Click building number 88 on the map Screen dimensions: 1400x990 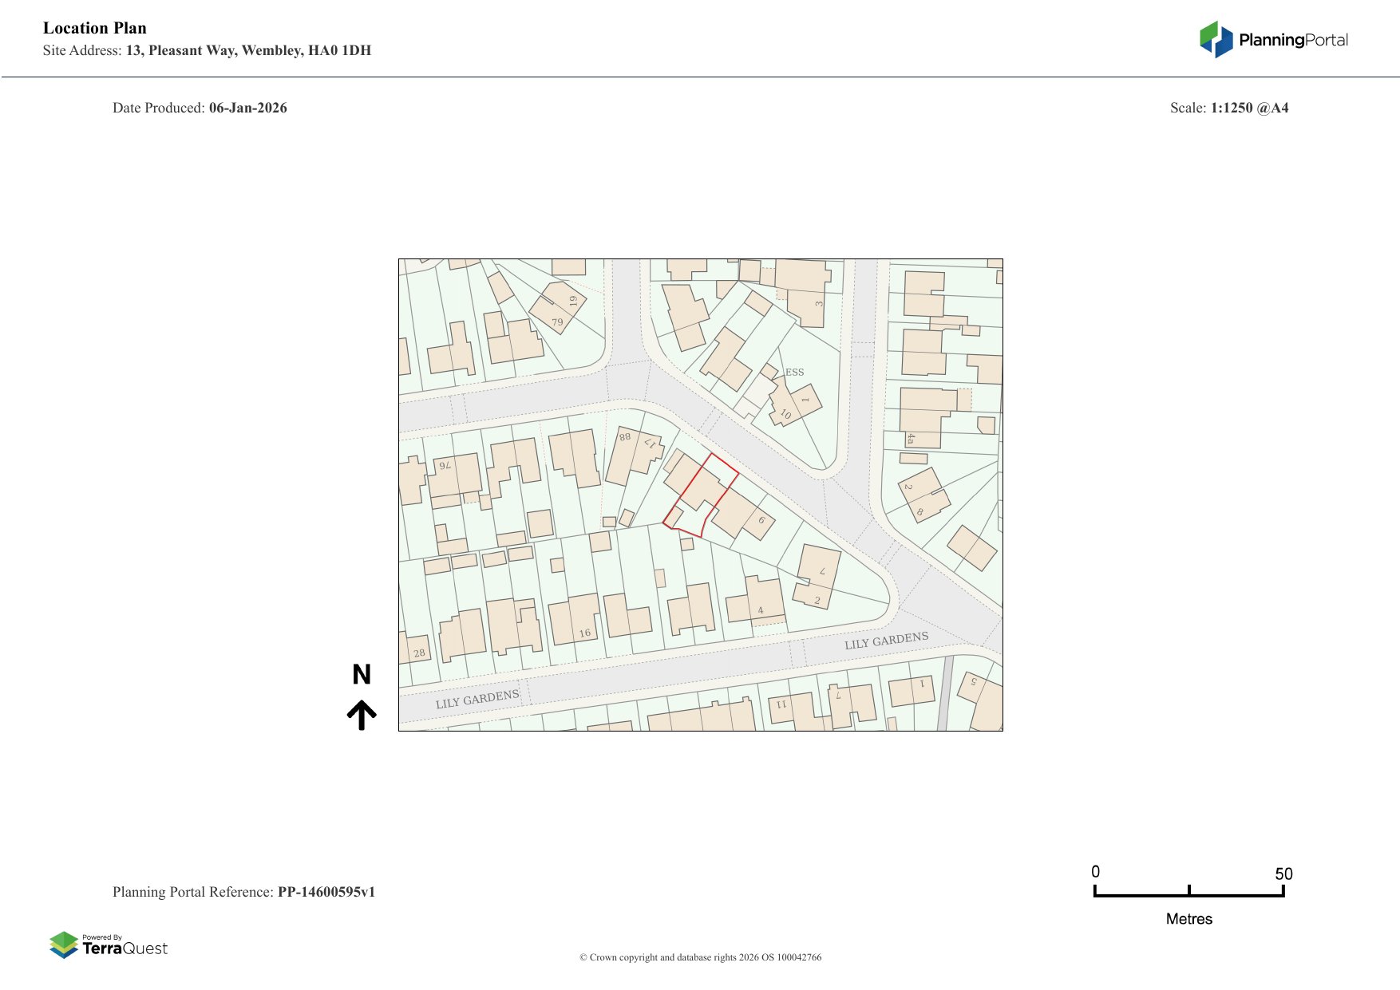(x=625, y=437)
